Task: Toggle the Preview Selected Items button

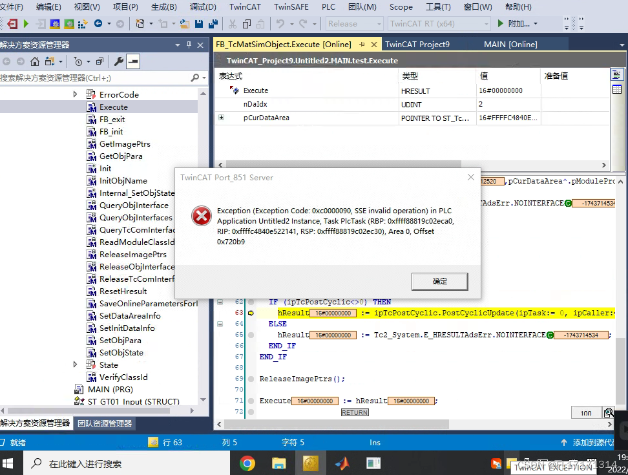Action: click(x=133, y=61)
